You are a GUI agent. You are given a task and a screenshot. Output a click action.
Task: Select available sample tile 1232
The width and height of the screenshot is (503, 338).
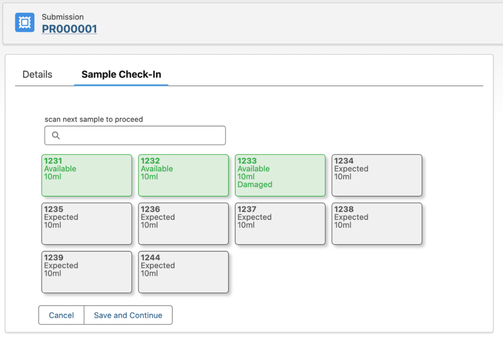tap(183, 175)
